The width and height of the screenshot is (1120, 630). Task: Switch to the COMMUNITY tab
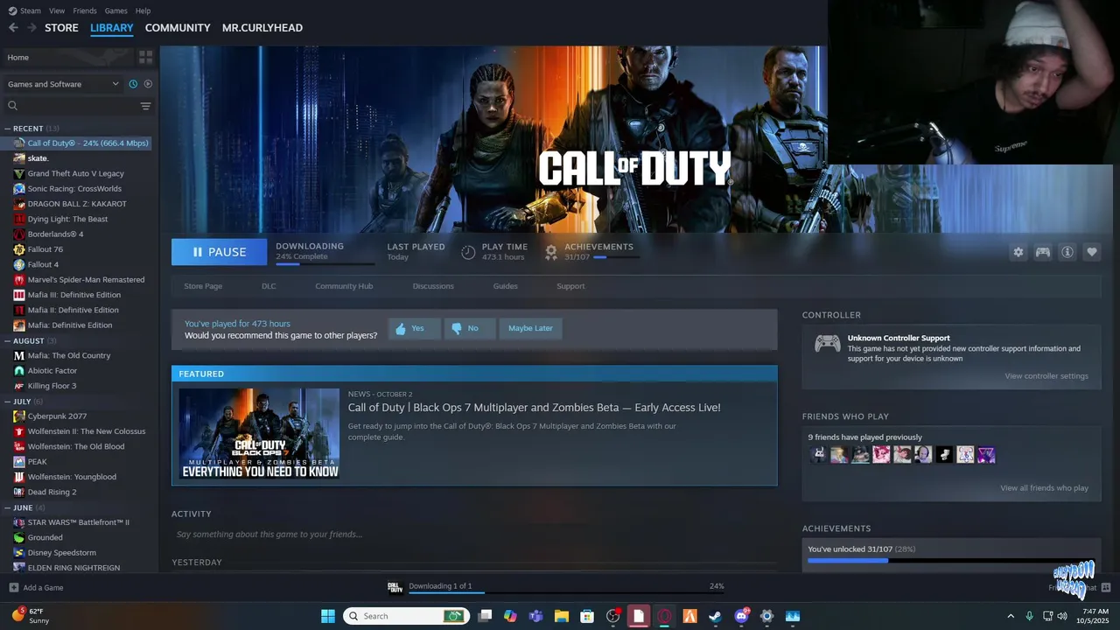coord(178,28)
